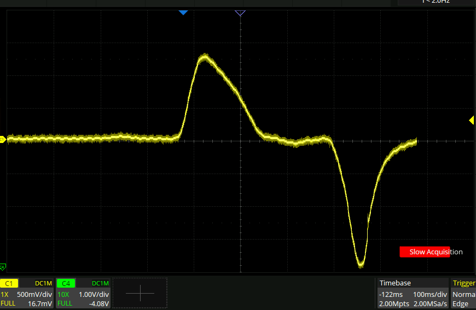The width and height of the screenshot is (476, 310).
Task: Click the green C4 channel label
Action: [x=65, y=283]
